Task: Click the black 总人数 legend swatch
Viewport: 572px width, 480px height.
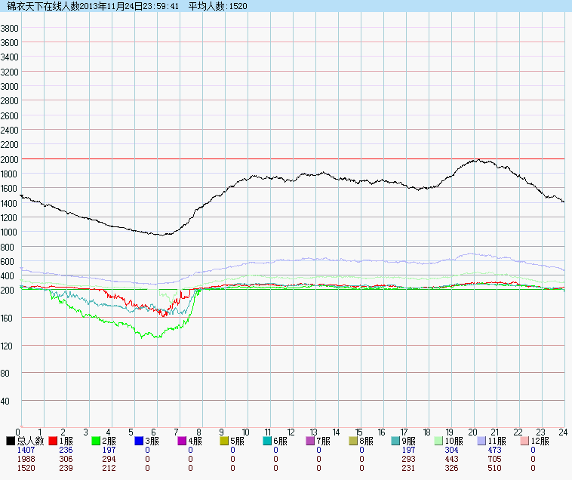Action: click(11, 441)
